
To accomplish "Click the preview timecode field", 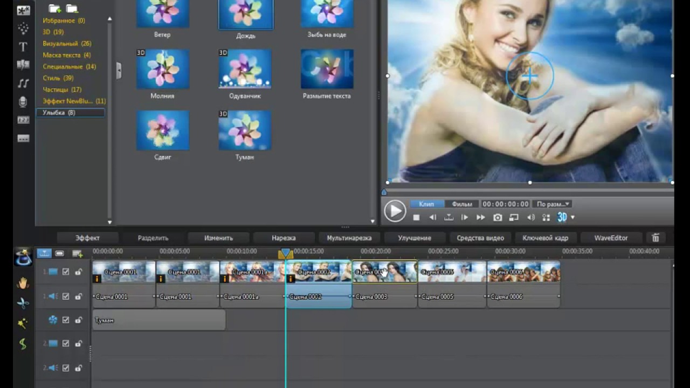I will [506, 204].
